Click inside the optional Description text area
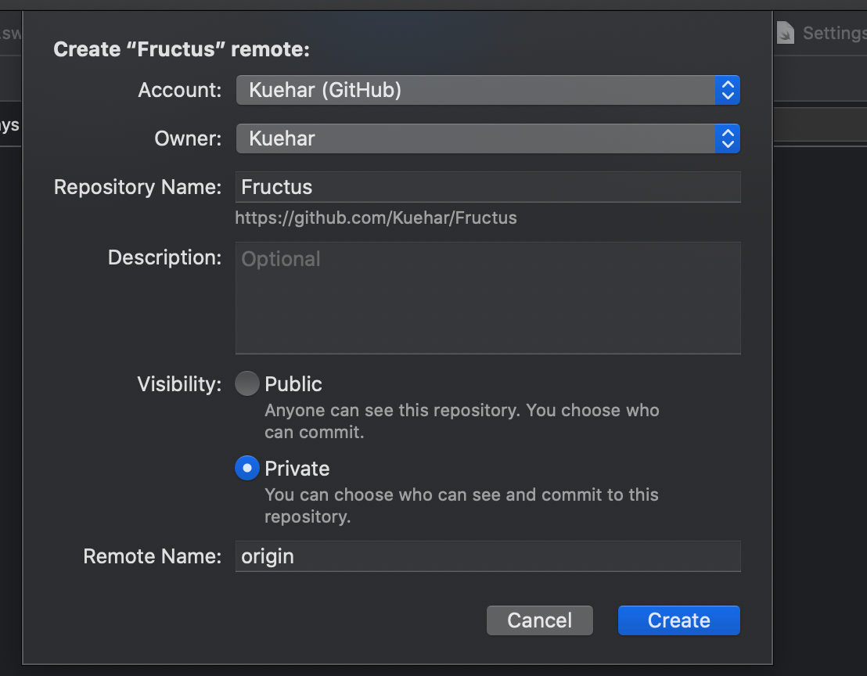The image size is (867, 676). (487, 298)
